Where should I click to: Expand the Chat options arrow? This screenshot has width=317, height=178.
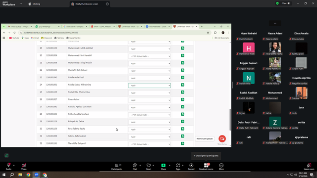pos(140,165)
